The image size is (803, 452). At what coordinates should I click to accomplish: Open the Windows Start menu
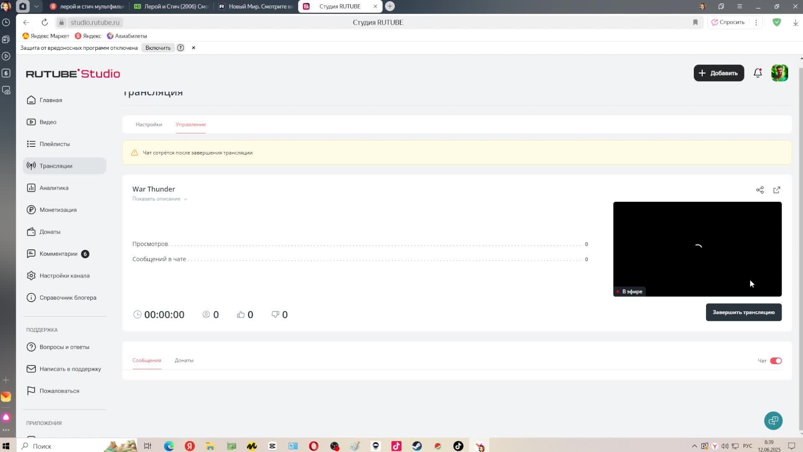coord(6,446)
